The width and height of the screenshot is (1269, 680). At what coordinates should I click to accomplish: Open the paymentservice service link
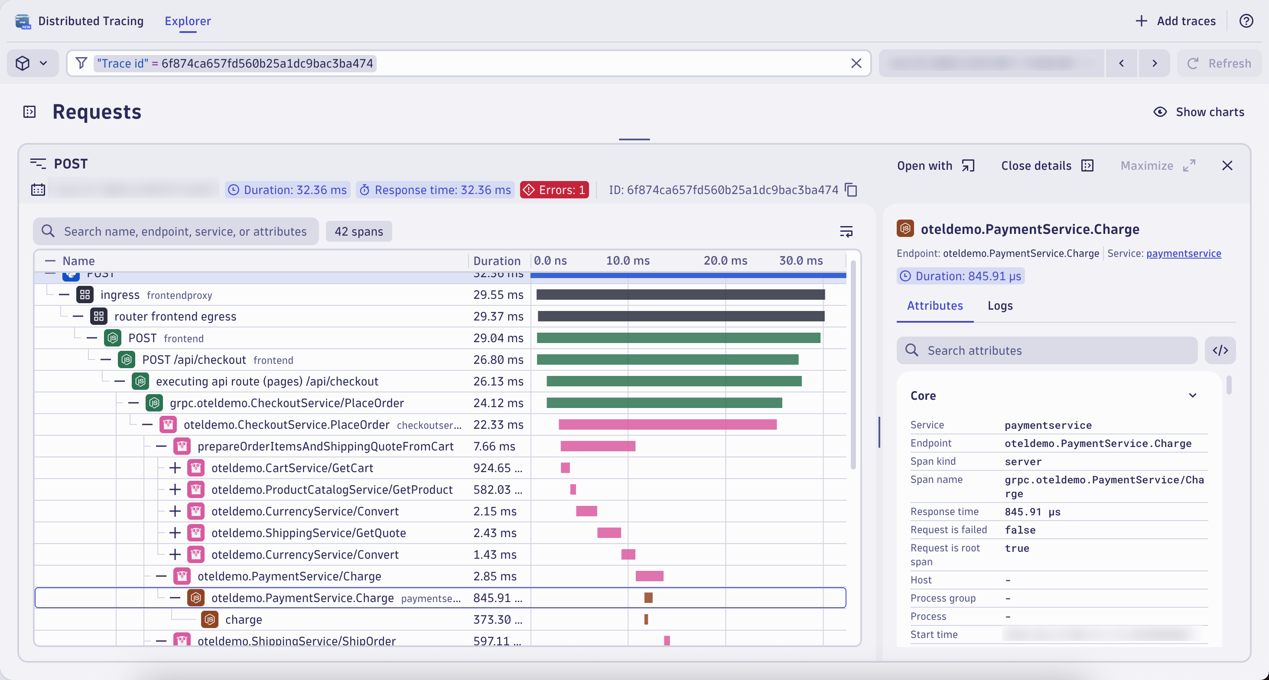tap(1183, 253)
